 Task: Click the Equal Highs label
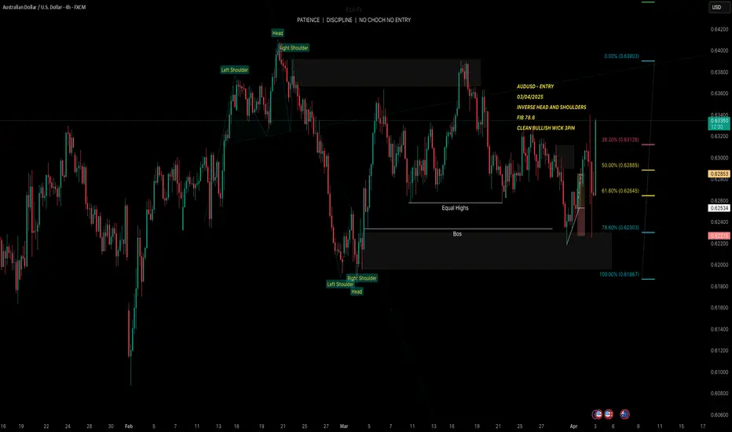pyautogui.click(x=456, y=208)
